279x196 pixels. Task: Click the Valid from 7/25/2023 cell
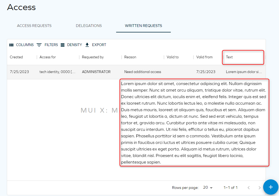click(206, 72)
